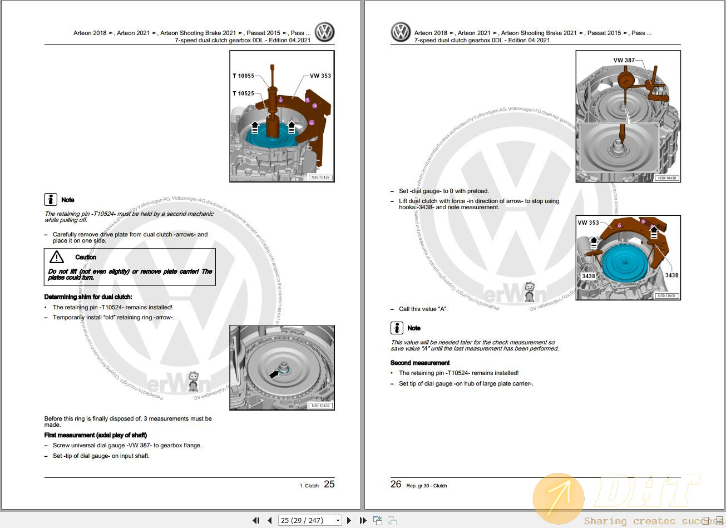Click the previous view navigation icon
The height and width of the screenshot is (528, 726).
[x=378, y=520]
